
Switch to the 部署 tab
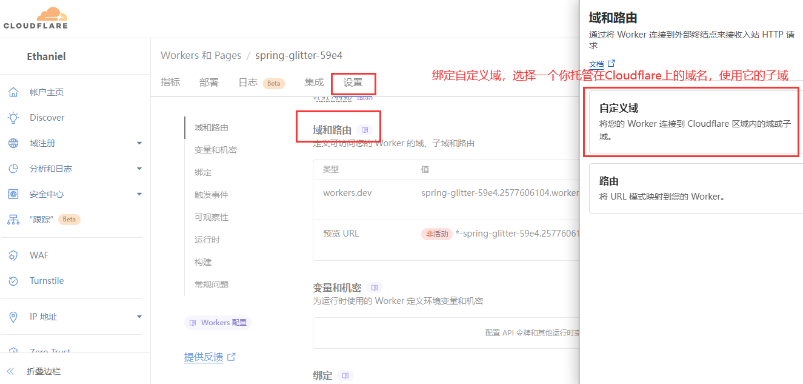pyautogui.click(x=208, y=83)
